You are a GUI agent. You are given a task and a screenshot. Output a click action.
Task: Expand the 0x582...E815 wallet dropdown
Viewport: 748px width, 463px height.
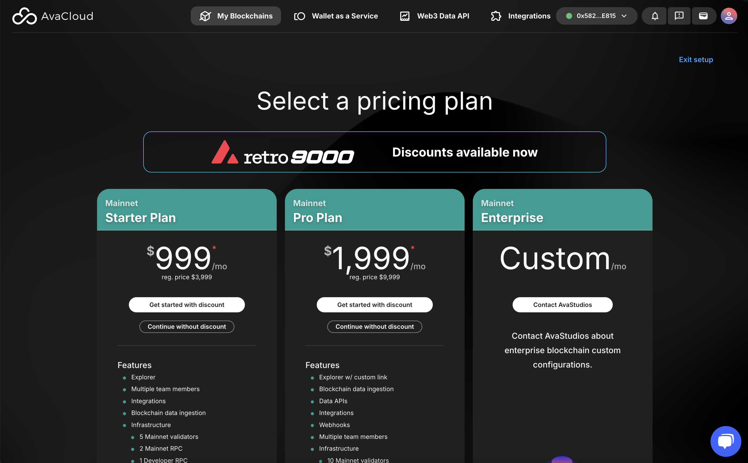click(597, 16)
